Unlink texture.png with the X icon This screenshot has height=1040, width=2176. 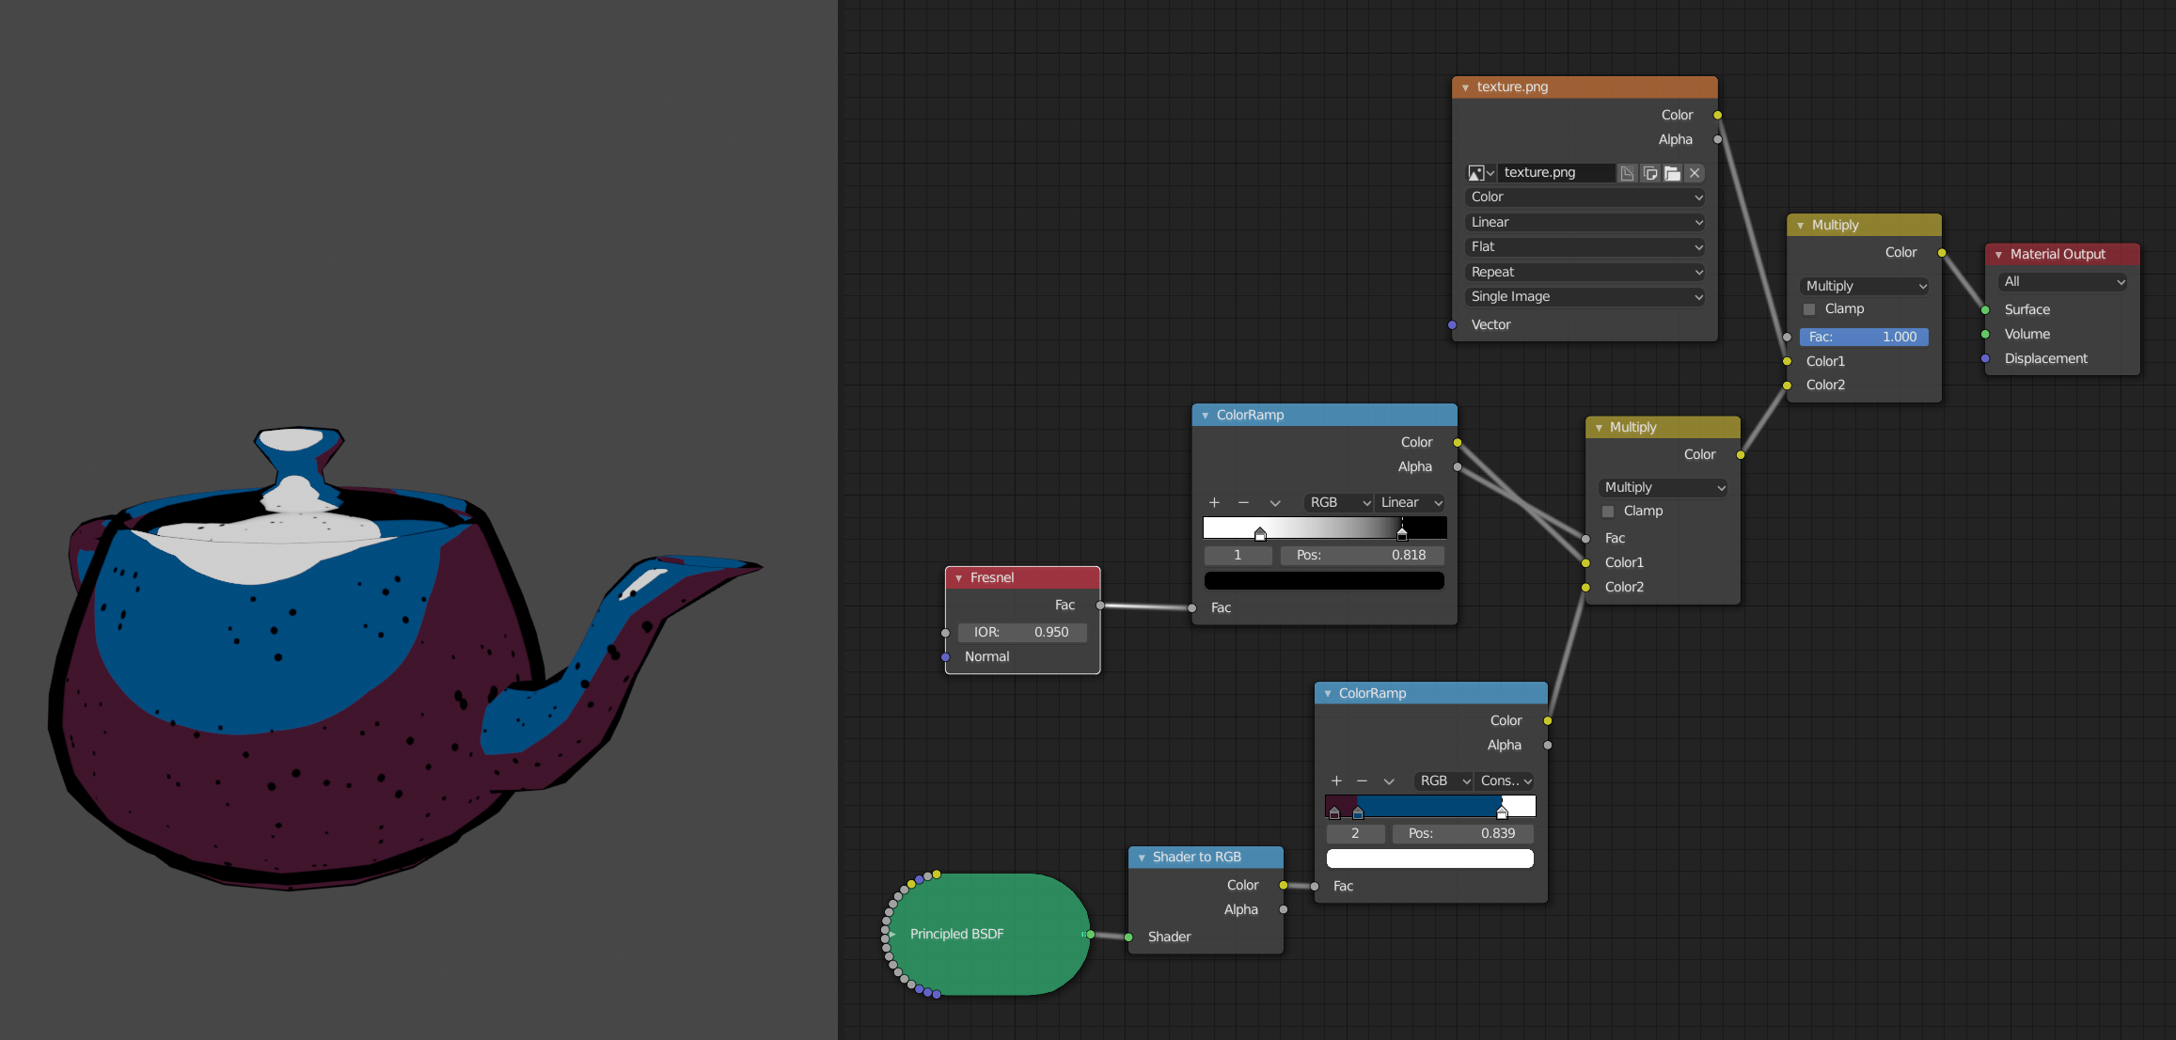tap(1694, 173)
